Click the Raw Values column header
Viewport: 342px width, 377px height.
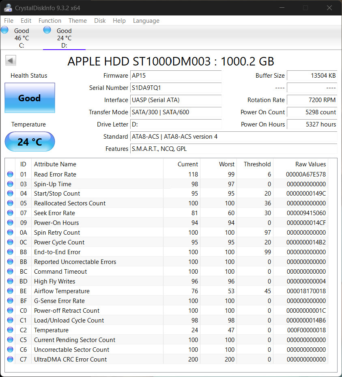[301, 164]
